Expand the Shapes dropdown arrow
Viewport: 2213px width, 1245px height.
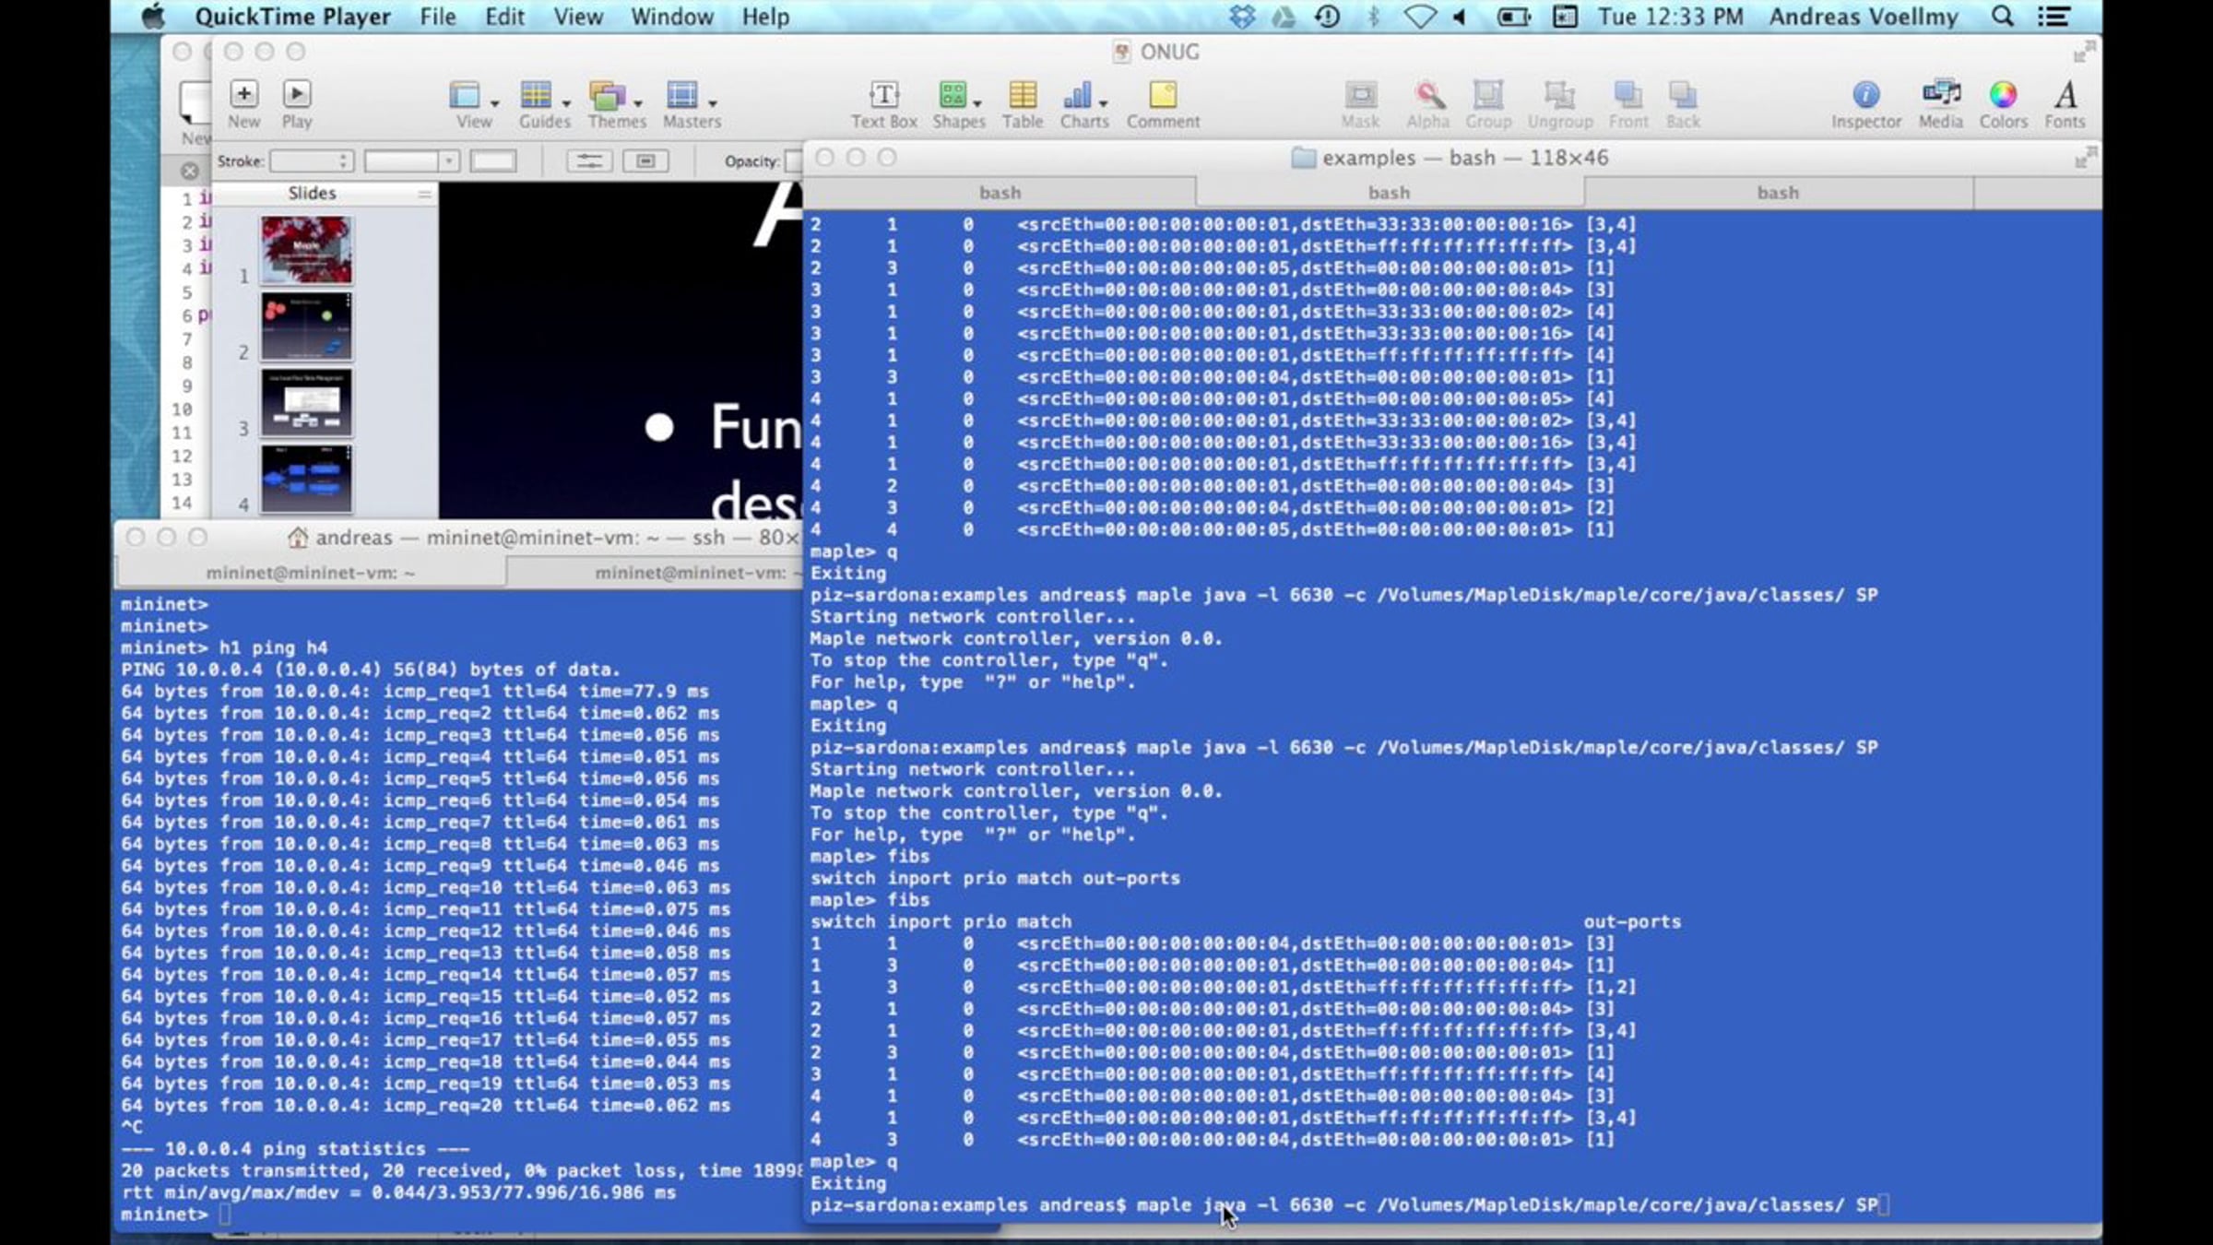pos(977,103)
